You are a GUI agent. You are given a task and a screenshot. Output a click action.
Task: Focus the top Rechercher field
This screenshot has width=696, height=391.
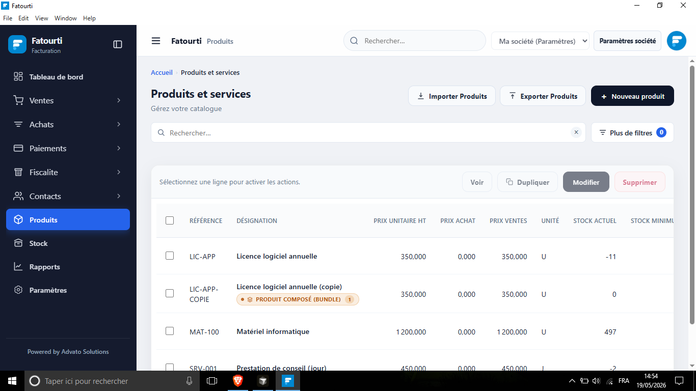click(x=415, y=41)
